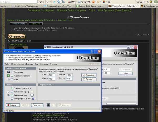Select the Выделенная область radio button
The height and width of the screenshot is (122, 158).
(x=12, y=76)
